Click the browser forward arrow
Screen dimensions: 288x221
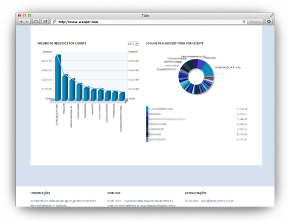[27, 22]
